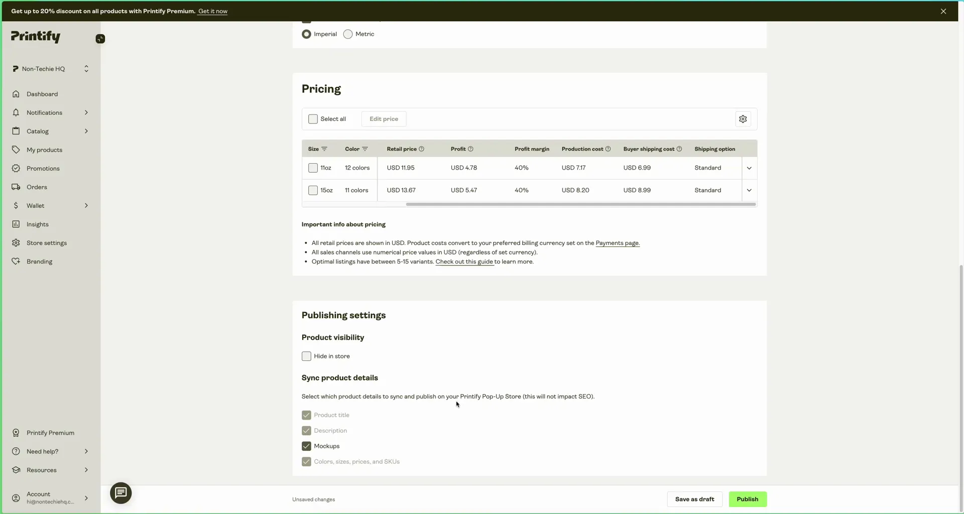
Task: Go to Orders in the sidebar
Action: click(37, 187)
